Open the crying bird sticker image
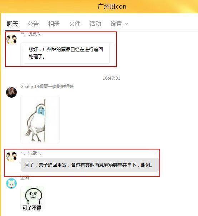This screenshot has height=216, width=198. [40, 119]
